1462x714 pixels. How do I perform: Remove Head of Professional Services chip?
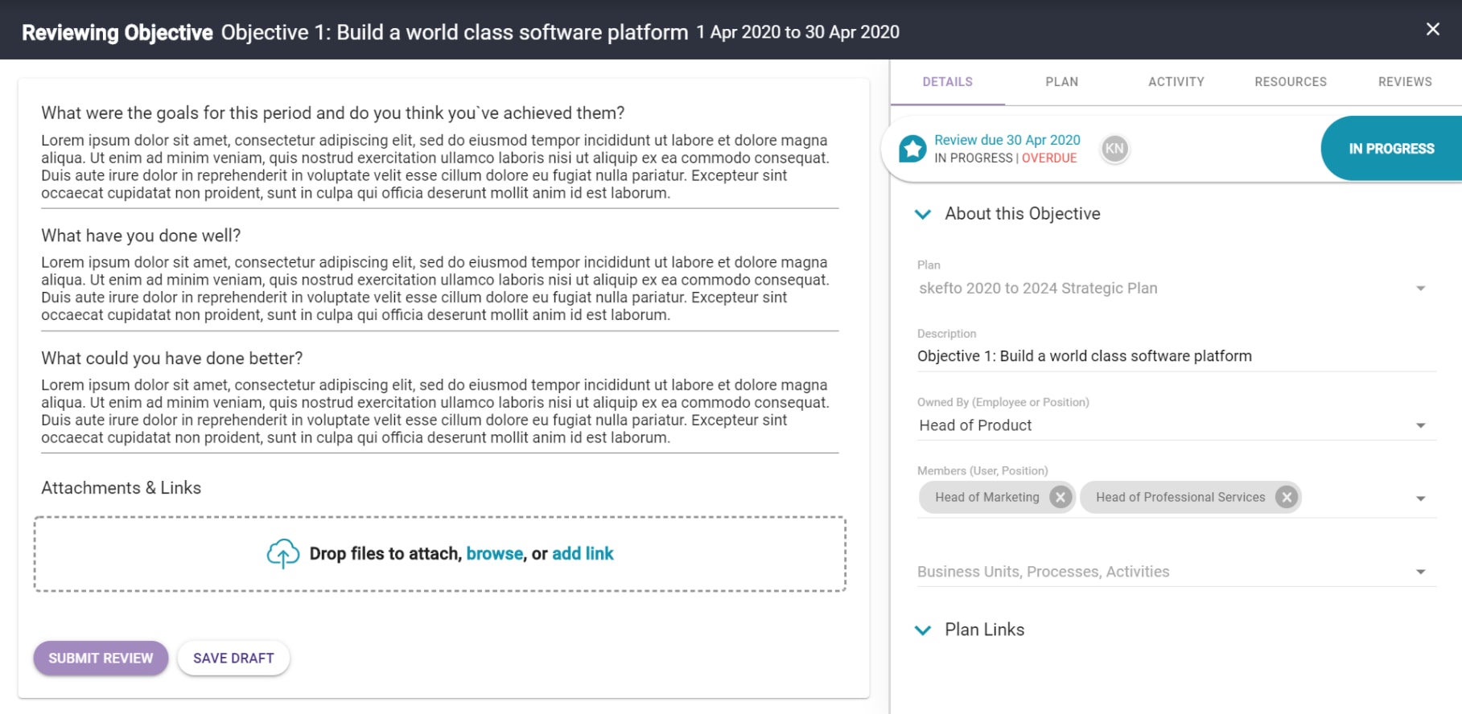(x=1287, y=497)
